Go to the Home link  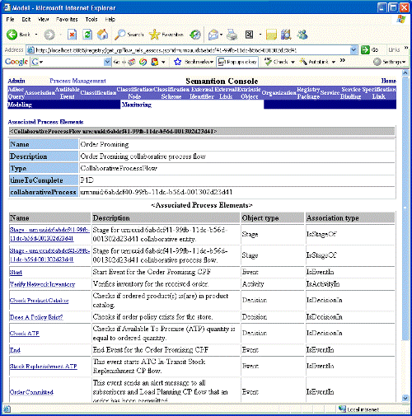(388, 81)
